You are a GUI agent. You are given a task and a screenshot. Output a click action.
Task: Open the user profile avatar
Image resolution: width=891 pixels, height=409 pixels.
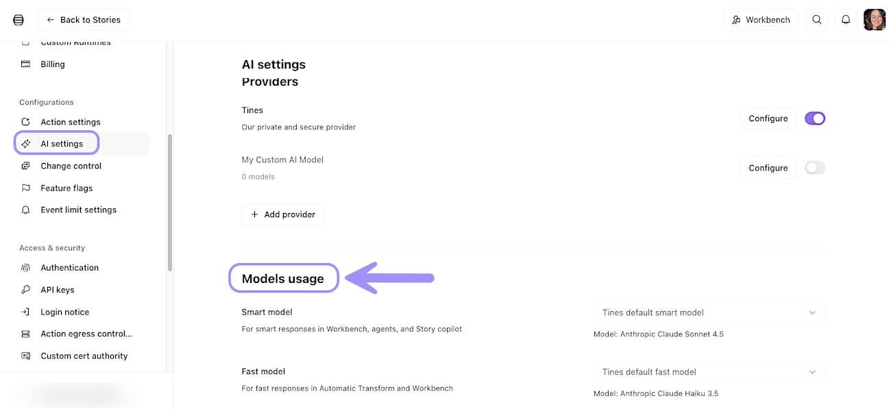pos(875,20)
